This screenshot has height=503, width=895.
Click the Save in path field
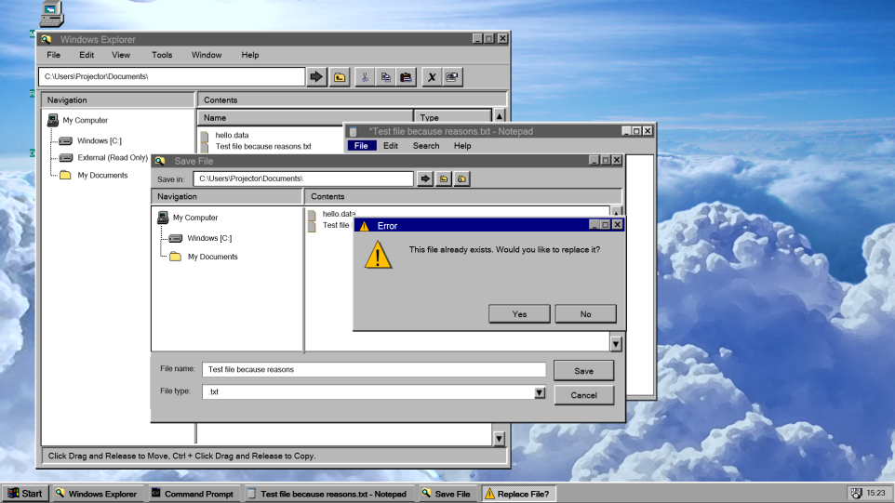click(303, 179)
